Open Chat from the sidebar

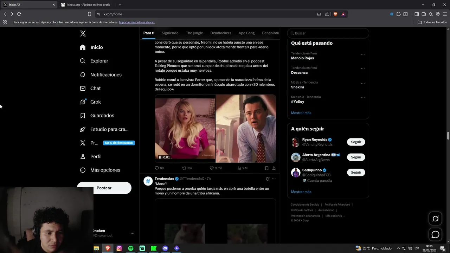(x=90, y=88)
